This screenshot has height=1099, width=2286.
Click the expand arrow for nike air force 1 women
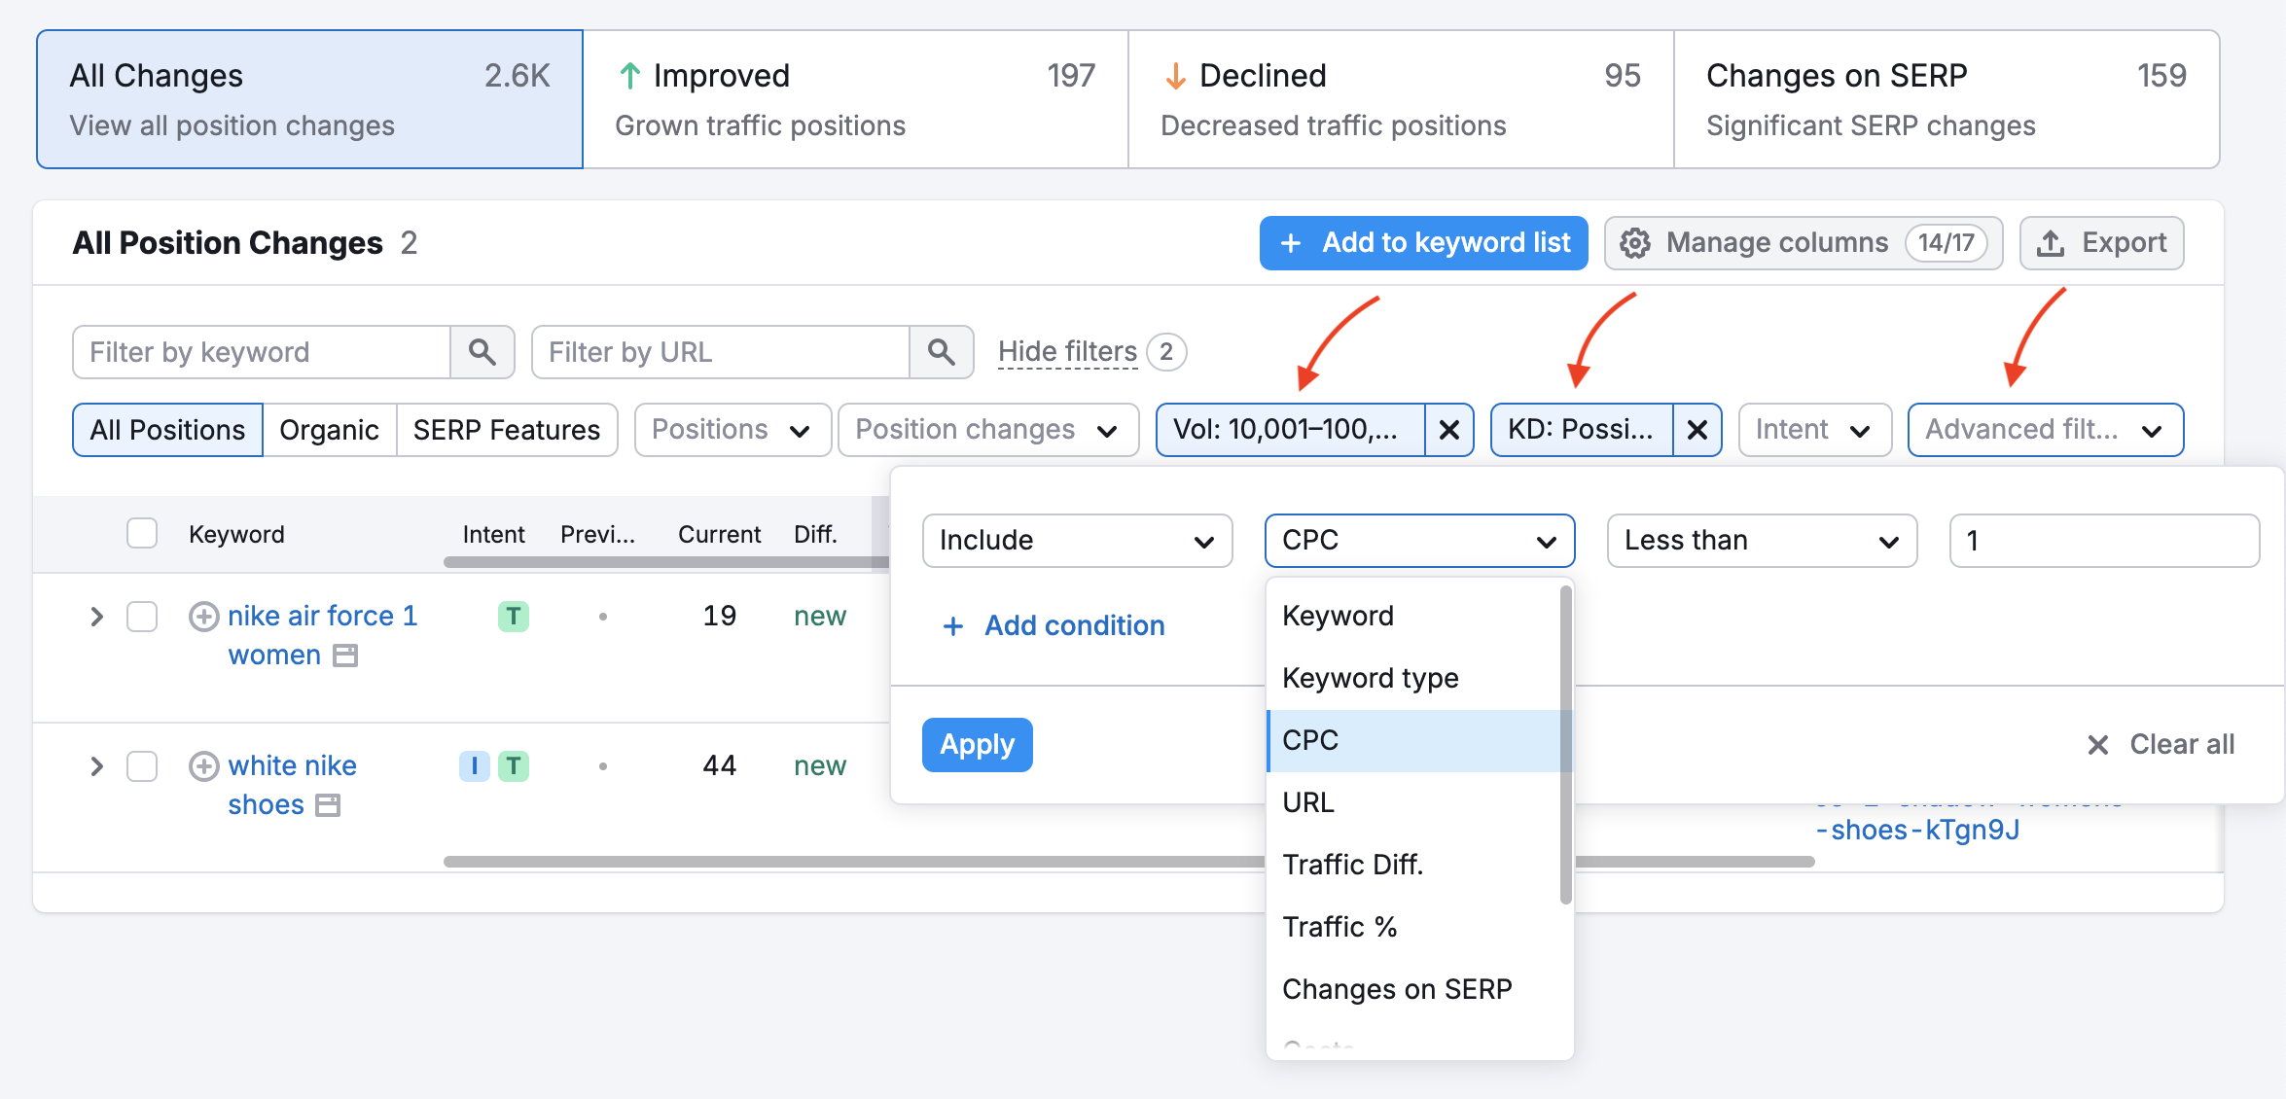click(x=94, y=615)
